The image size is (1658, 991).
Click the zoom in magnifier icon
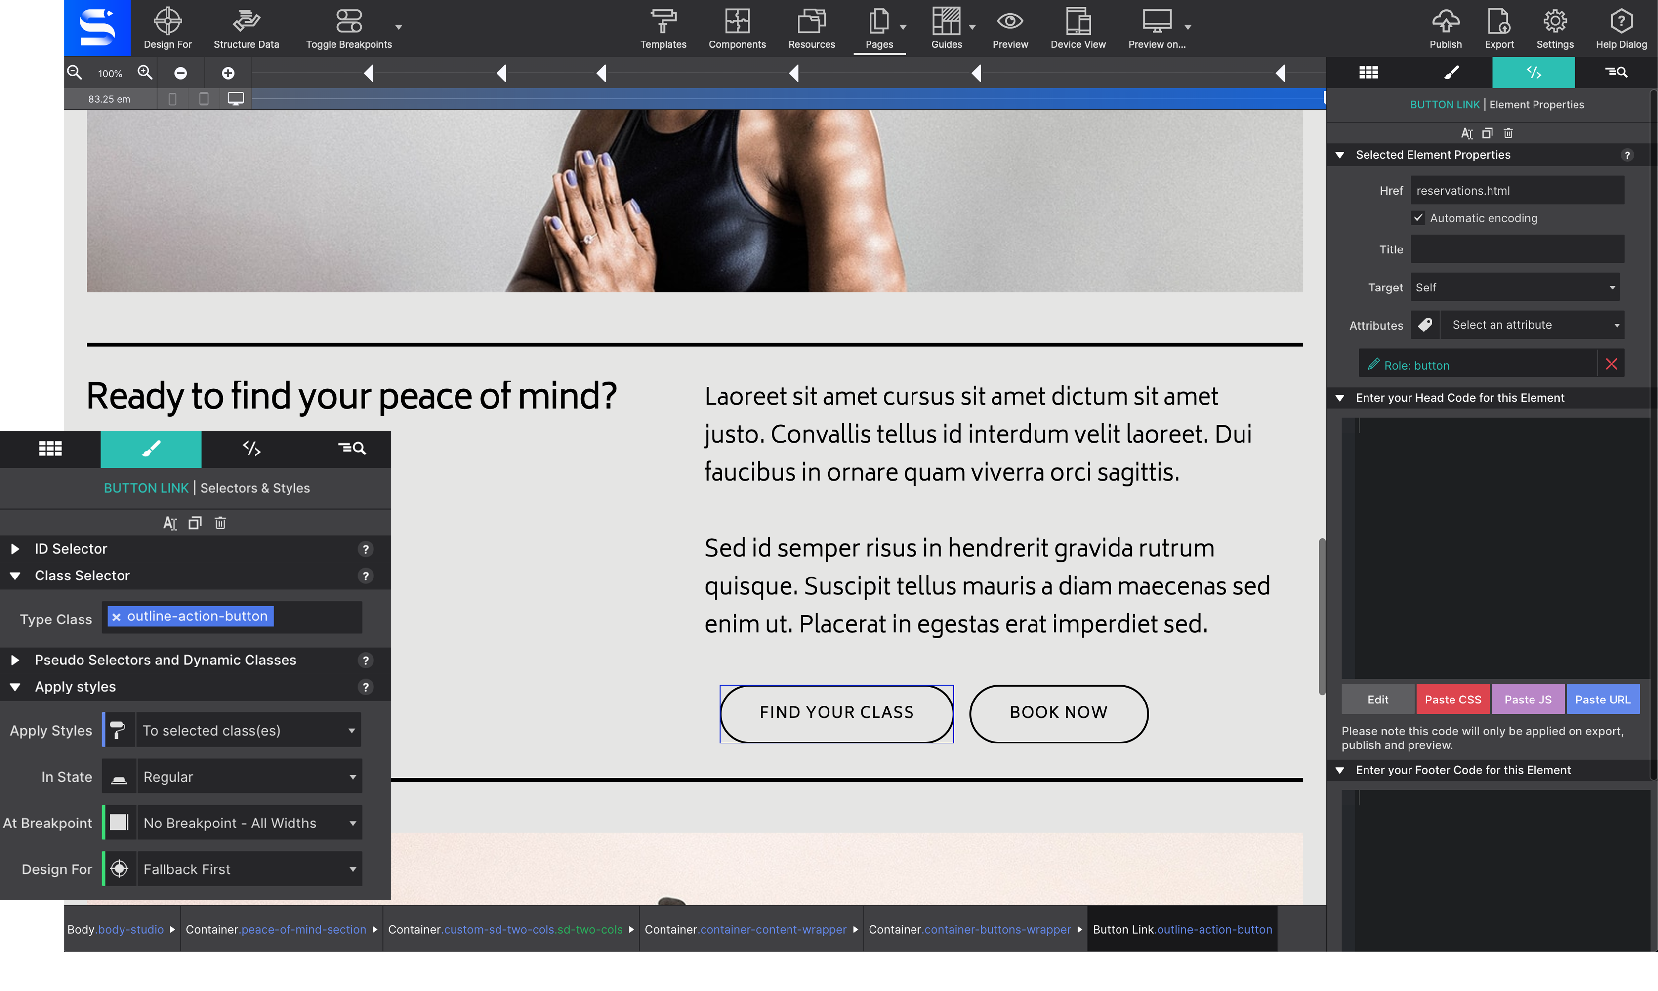pos(145,72)
